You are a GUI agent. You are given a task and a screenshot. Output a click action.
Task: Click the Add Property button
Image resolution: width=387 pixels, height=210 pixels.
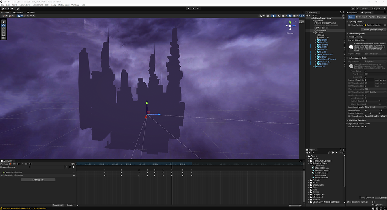[38, 180]
